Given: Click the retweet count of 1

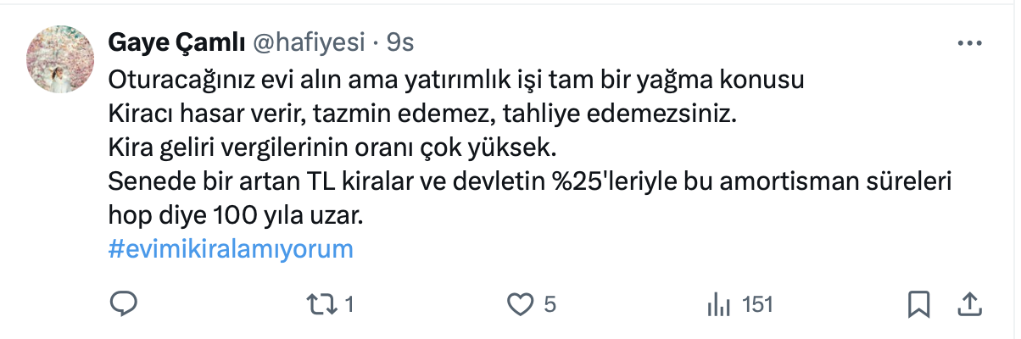Looking at the screenshot, I should [x=349, y=305].
